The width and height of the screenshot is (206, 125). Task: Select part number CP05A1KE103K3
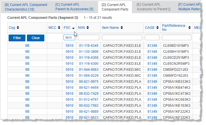tap(177, 106)
